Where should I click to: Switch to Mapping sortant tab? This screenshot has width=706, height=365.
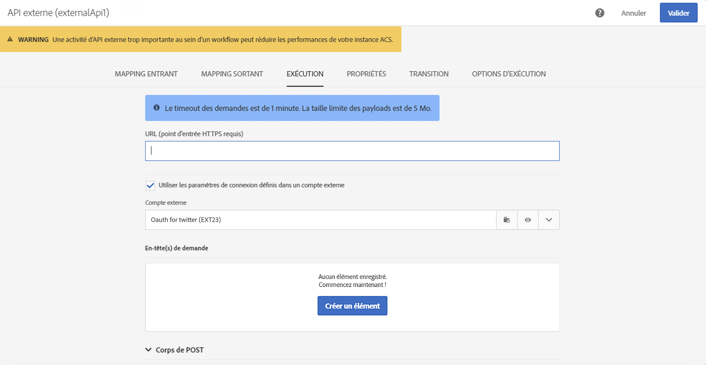(232, 74)
